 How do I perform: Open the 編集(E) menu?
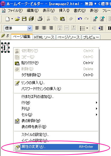point(33,11)
